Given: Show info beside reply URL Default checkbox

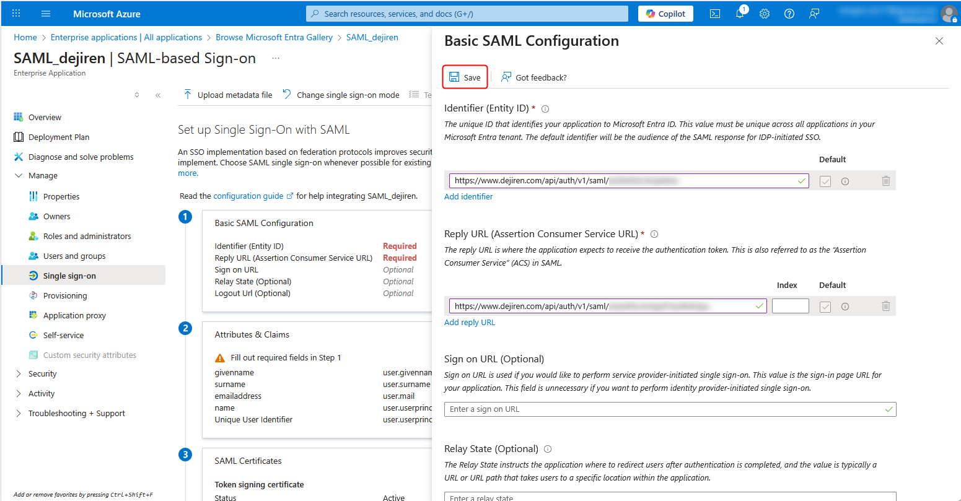Looking at the screenshot, I should [845, 307].
